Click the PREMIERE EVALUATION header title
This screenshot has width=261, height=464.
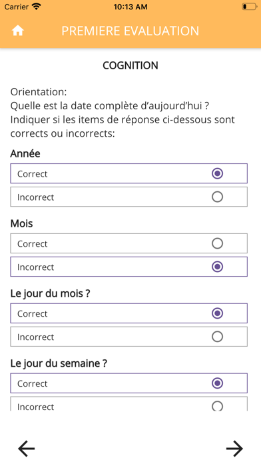point(130,31)
